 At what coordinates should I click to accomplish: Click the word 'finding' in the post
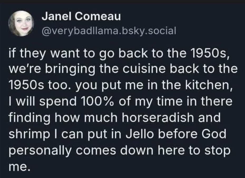(28, 118)
